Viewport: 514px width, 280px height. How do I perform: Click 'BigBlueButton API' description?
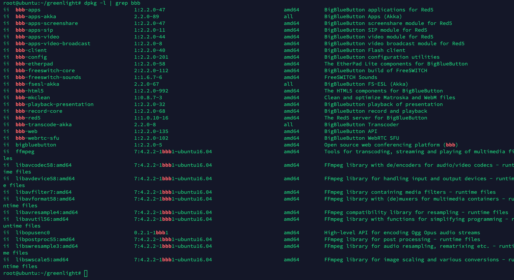351,131
